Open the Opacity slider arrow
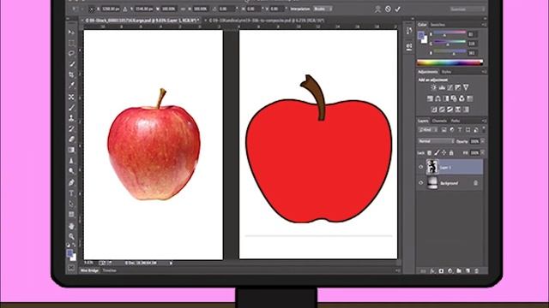Screen dimensions: 549x308 pos(483,141)
